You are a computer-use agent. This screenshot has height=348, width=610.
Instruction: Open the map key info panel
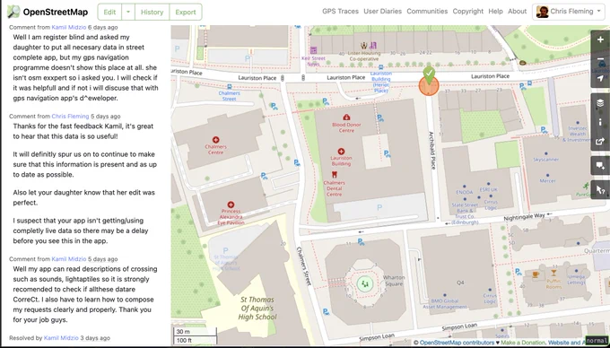[x=600, y=122]
